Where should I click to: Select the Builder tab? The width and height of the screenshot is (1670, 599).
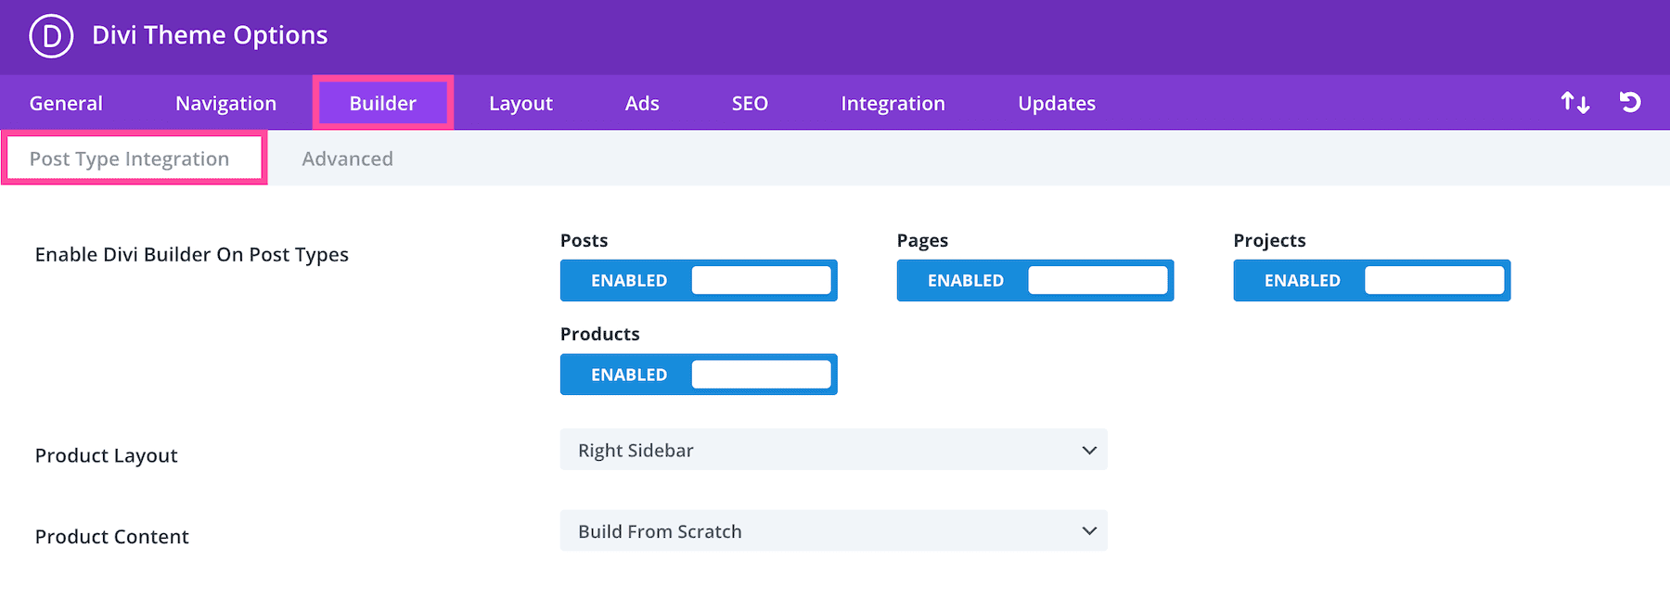pyautogui.click(x=382, y=103)
